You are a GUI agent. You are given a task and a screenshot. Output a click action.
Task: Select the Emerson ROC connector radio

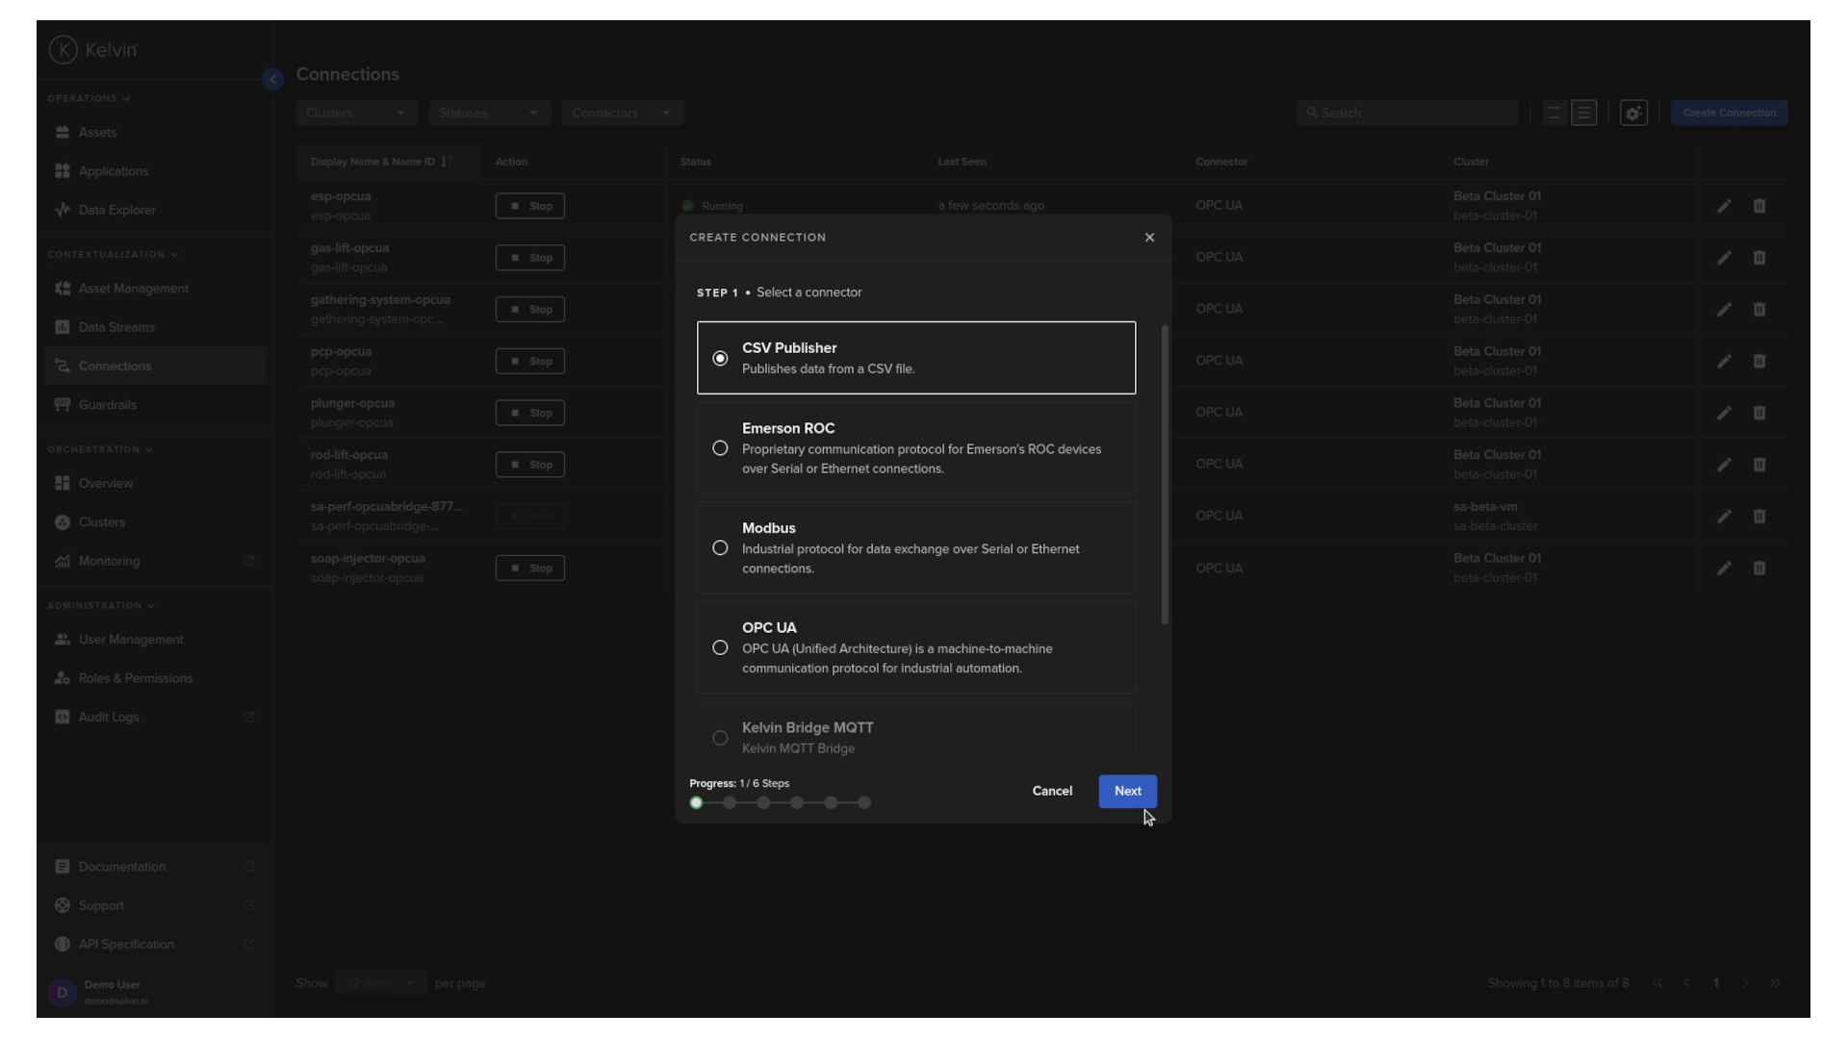click(720, 448)
